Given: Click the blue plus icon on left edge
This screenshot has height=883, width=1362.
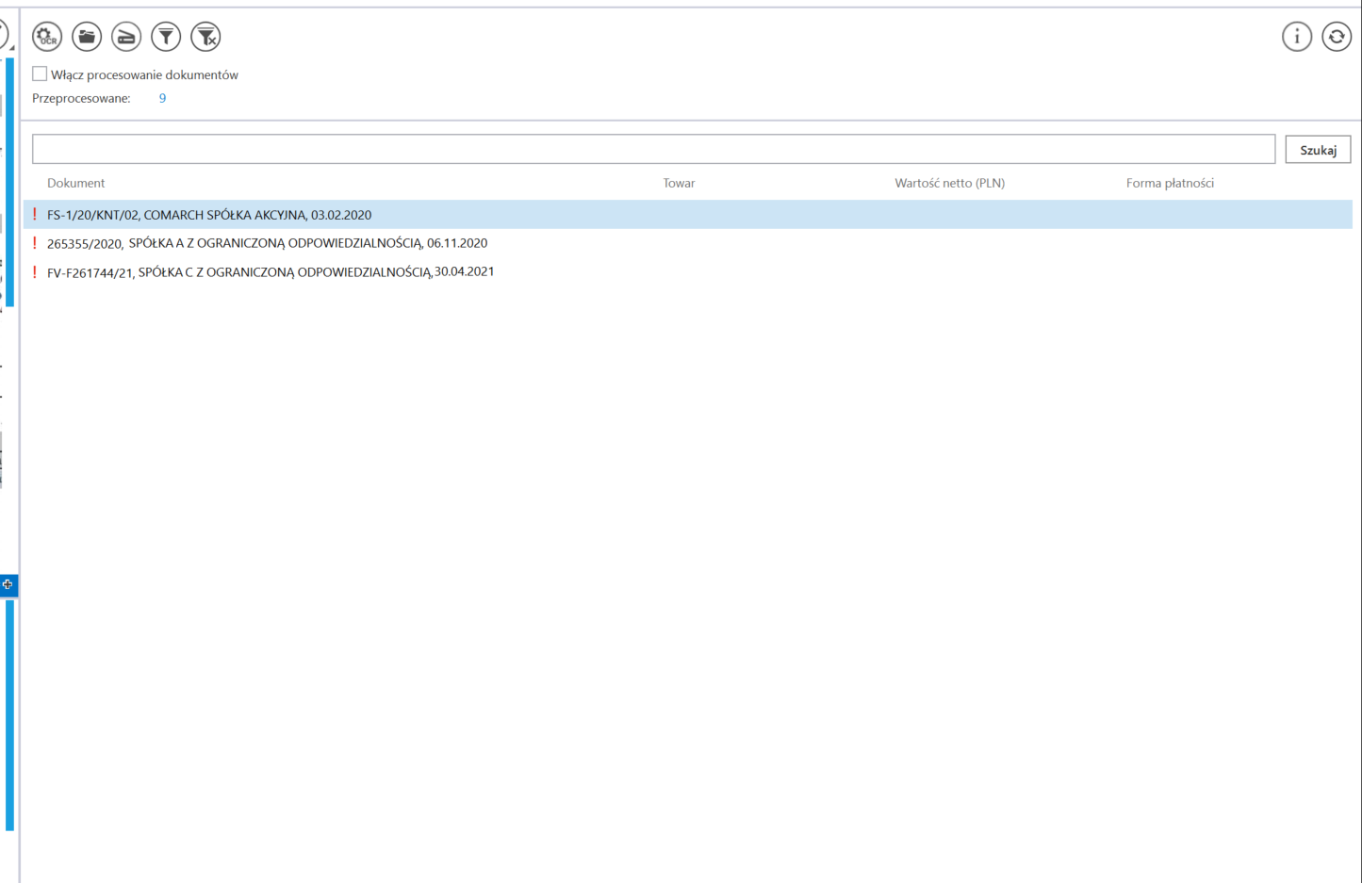Looking at the screenshot, I should [x=8, y=585].
